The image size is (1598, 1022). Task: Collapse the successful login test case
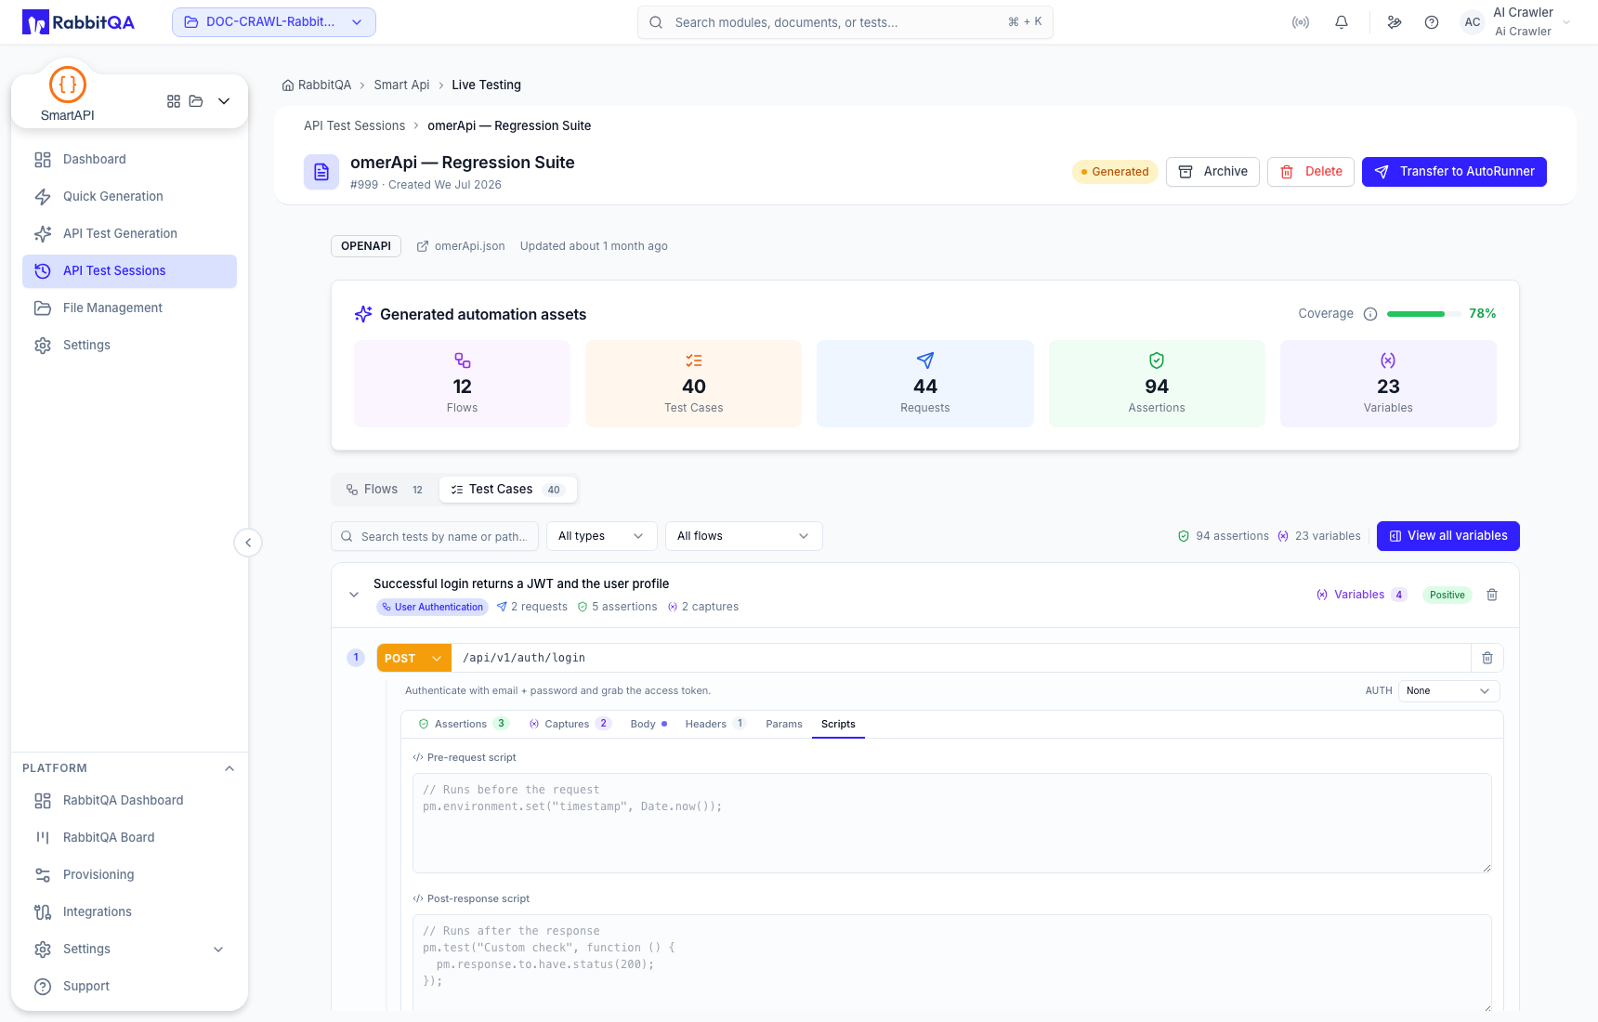(x=354, y=595)
